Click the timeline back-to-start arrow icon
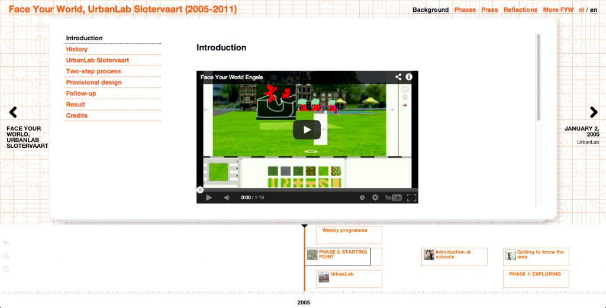 [x=6, y=242]
